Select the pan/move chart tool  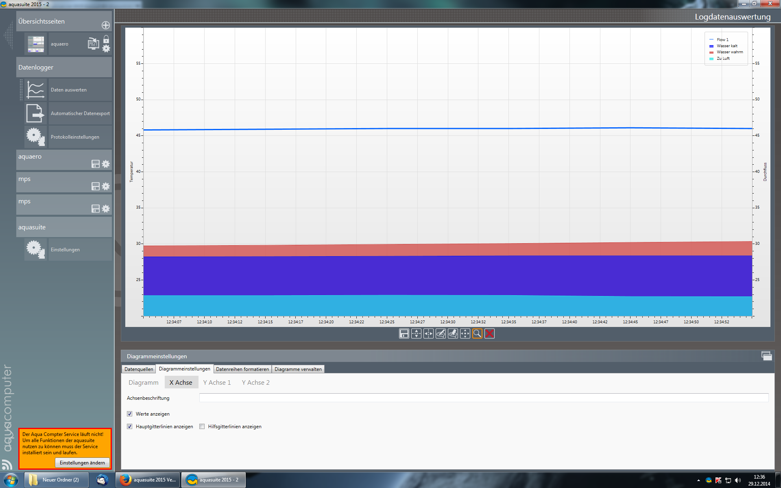pos(465,333)
